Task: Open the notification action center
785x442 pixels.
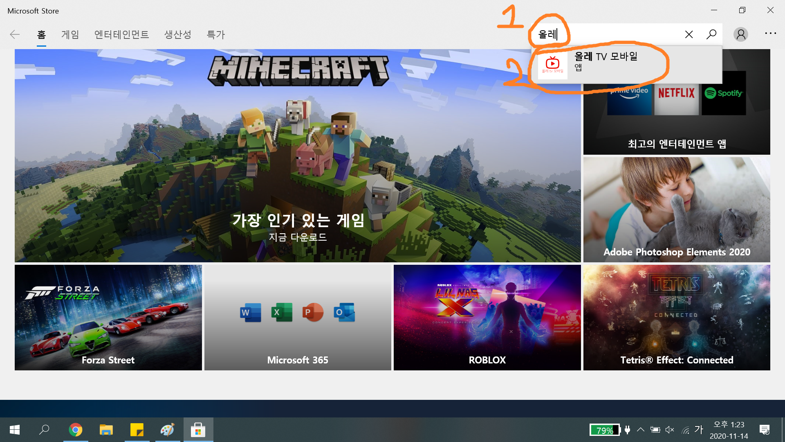Action: click(x=765, y=430)
